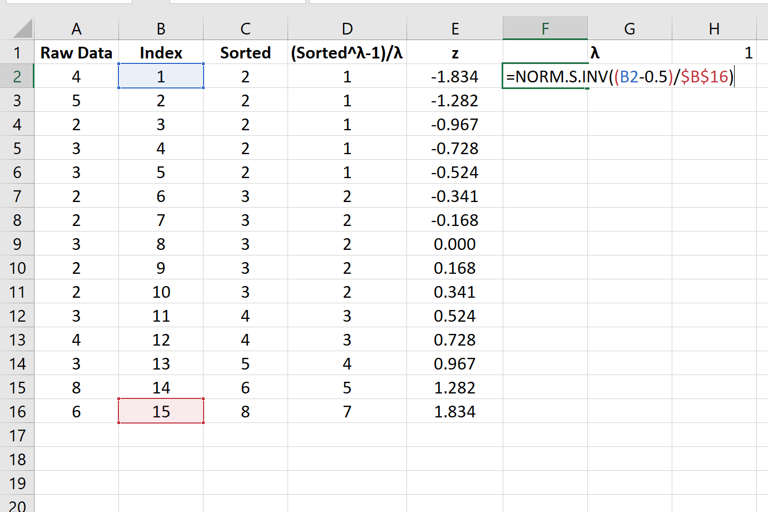Click cell E10 showing 0.168

tap(455, 268)
